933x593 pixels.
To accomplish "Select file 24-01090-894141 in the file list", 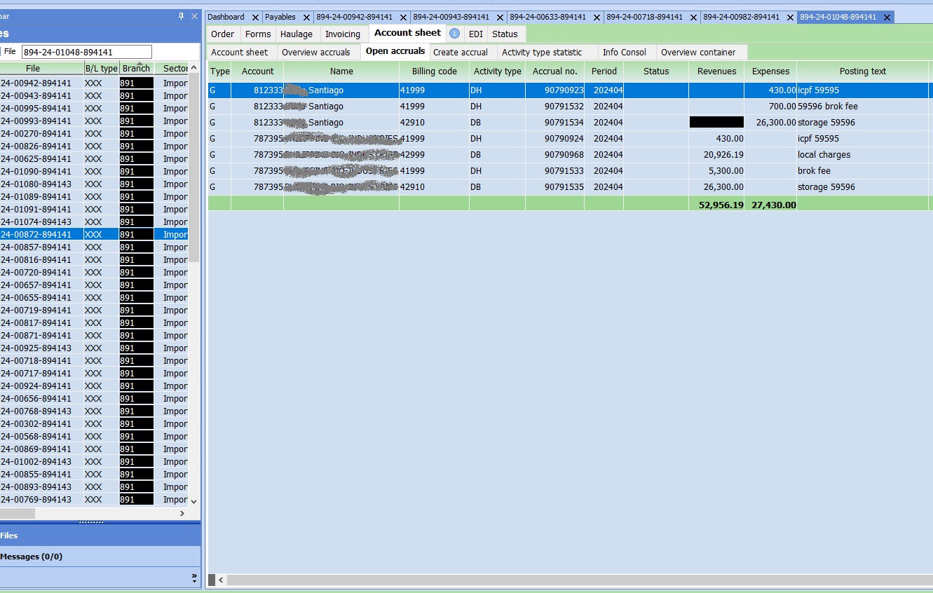I will [95, 172].
